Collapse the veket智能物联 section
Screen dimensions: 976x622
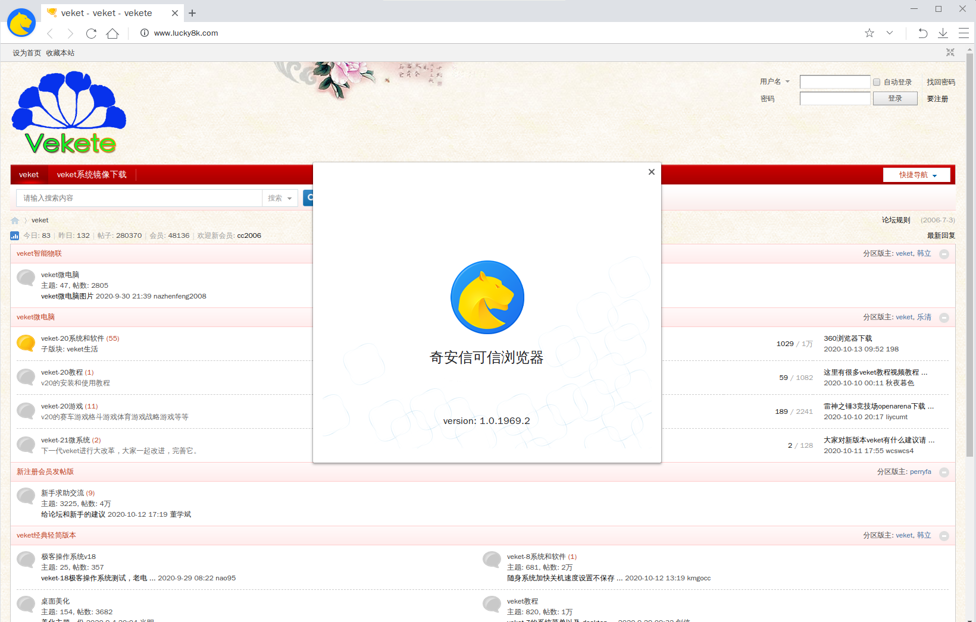pyautogui.click(x=944, y=254)
